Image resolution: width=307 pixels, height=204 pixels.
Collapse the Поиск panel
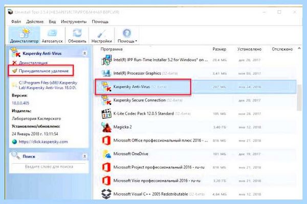pyautogui.click(x=84, y=157)
